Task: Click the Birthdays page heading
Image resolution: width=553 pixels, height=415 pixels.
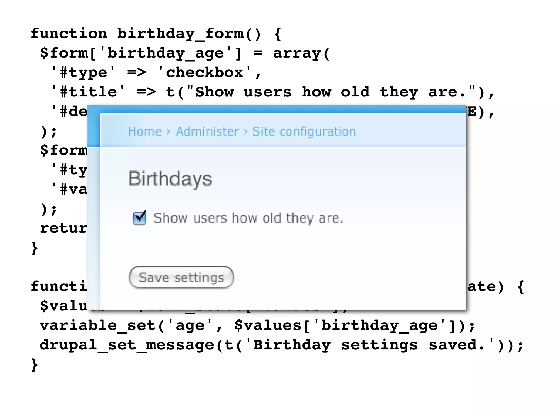Action: pyautogui.click(x=170, y=179)
